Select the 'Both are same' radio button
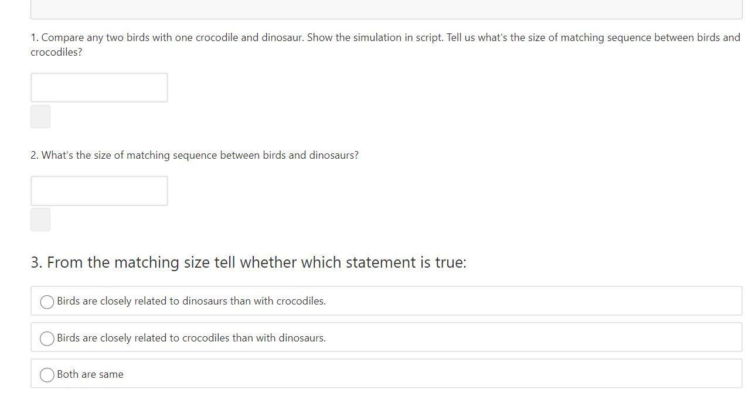The height and width of the screenshot is (400, 752). tap(47, 375)
